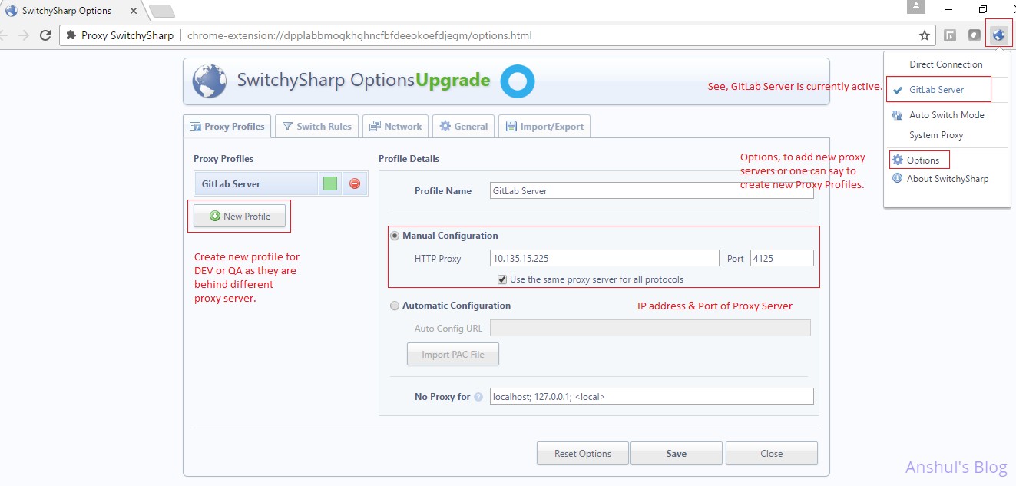Choose Direct Connection in the popup menu

tap(946, 64)
